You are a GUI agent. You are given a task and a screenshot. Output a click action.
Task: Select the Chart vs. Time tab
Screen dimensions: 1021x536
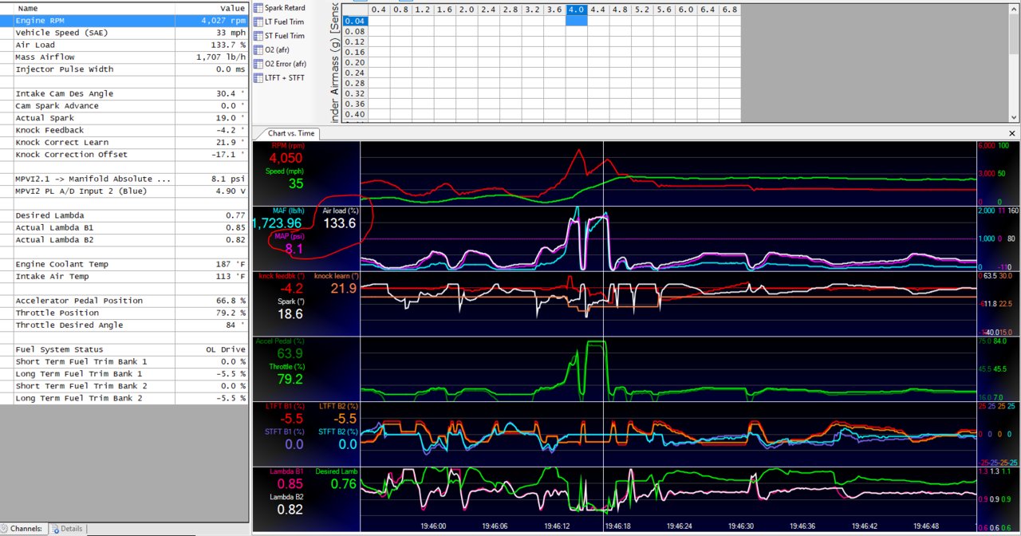point(290,133)
